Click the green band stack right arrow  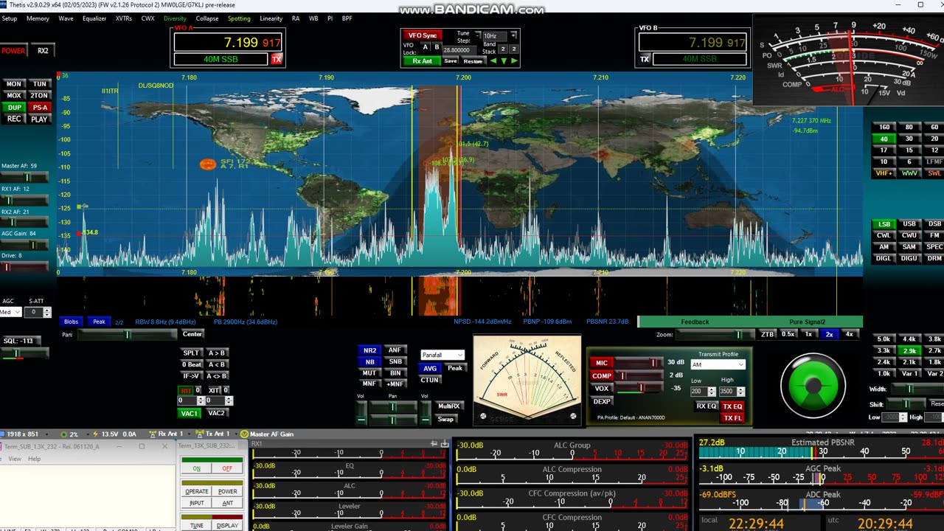(x=514, y=60)
